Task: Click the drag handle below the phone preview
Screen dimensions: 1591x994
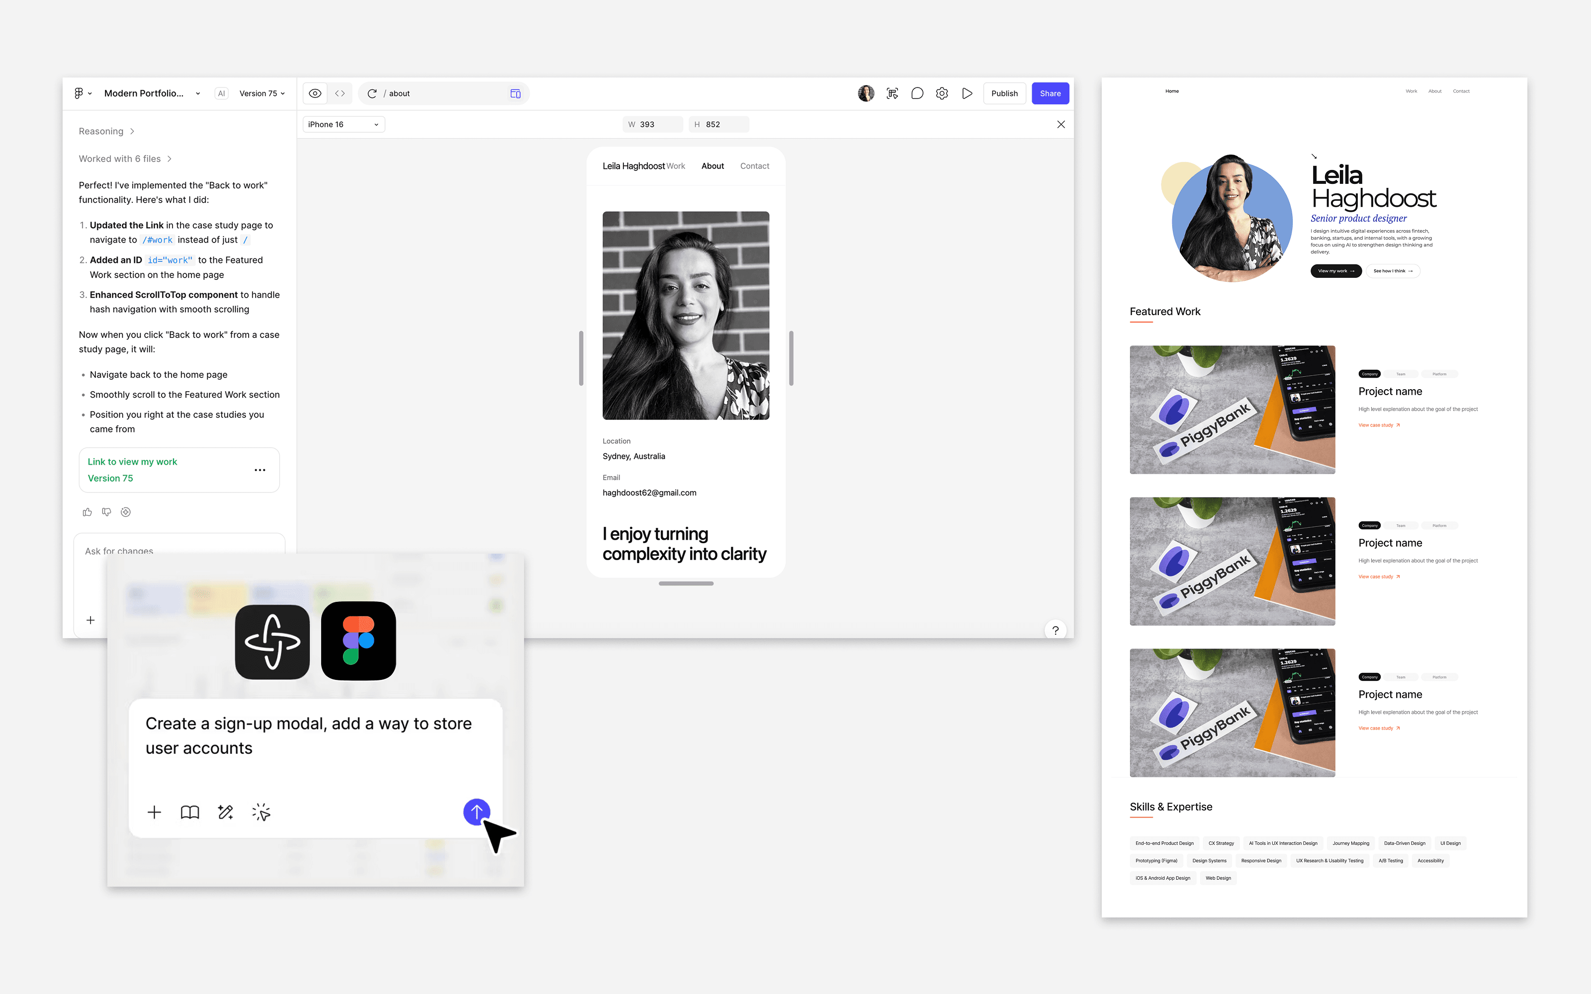Action: coord(686,583)
